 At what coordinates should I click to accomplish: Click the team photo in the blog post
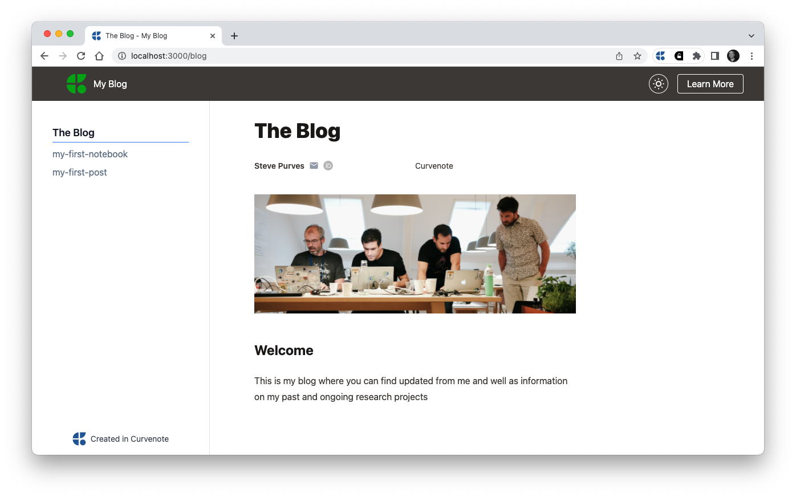tap(415, 253)
